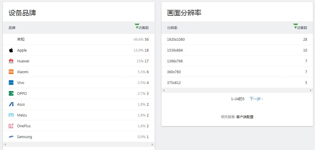This screenshot has width=315, height=150.
Task: Click the 画面分辨率 panel title
Action: tap(184, 13)
